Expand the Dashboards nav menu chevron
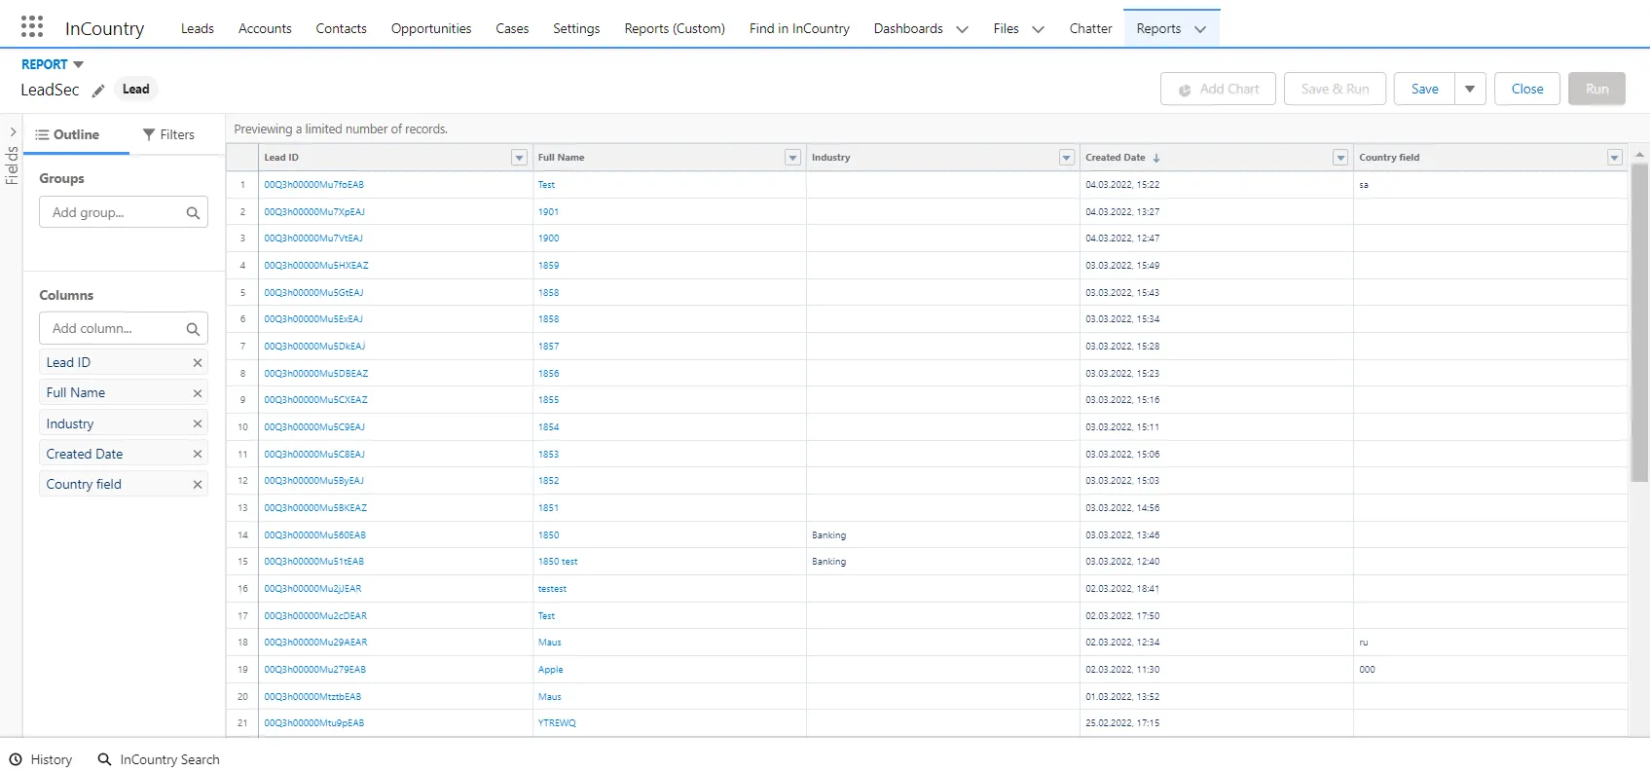1650x772 pixels. click(962, 29)
